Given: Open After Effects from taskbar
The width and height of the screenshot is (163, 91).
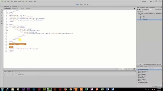Looking at the screenshot, I should tap(23, 89).
